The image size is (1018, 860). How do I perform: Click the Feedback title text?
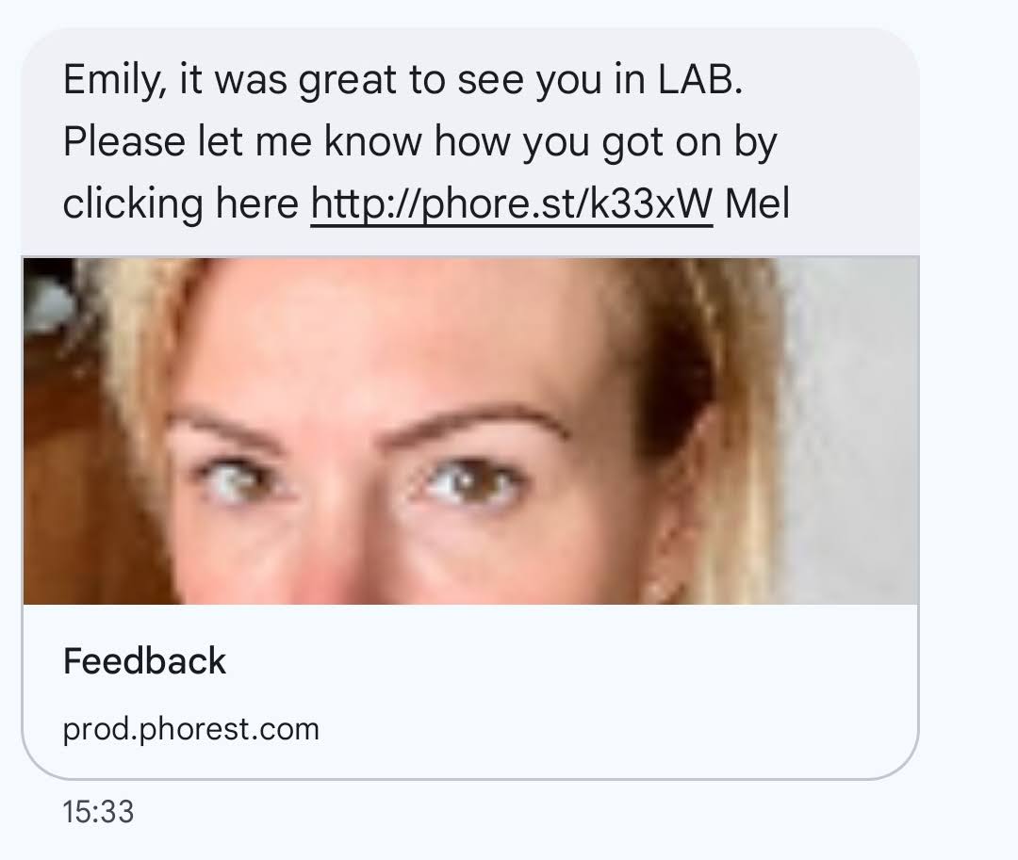click(143, 662)
